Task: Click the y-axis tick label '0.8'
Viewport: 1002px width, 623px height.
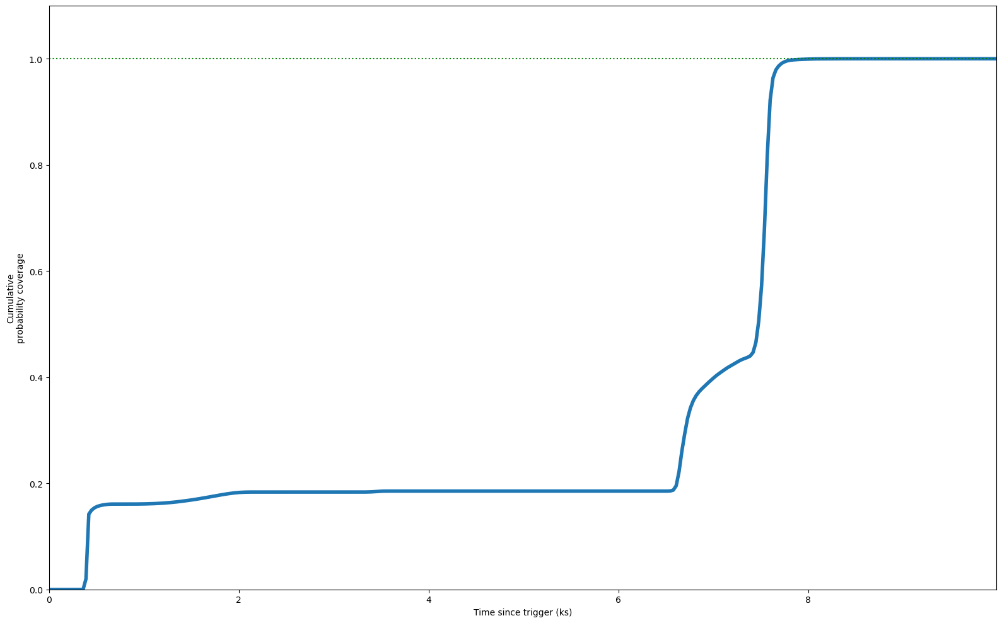Action: [35, 166]
